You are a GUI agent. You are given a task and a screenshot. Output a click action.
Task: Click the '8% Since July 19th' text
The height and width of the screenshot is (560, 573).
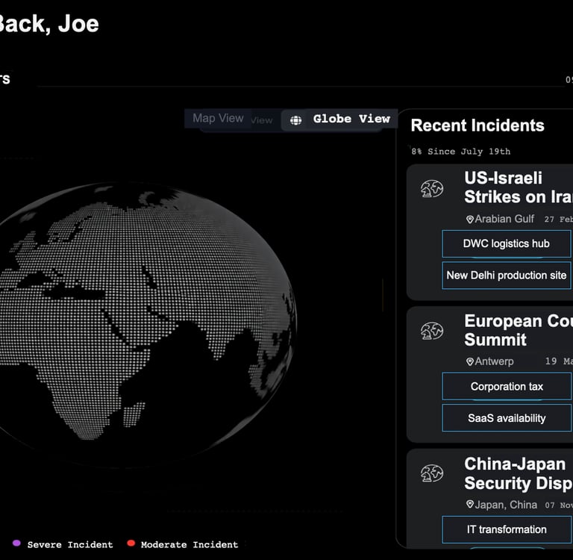461,152
